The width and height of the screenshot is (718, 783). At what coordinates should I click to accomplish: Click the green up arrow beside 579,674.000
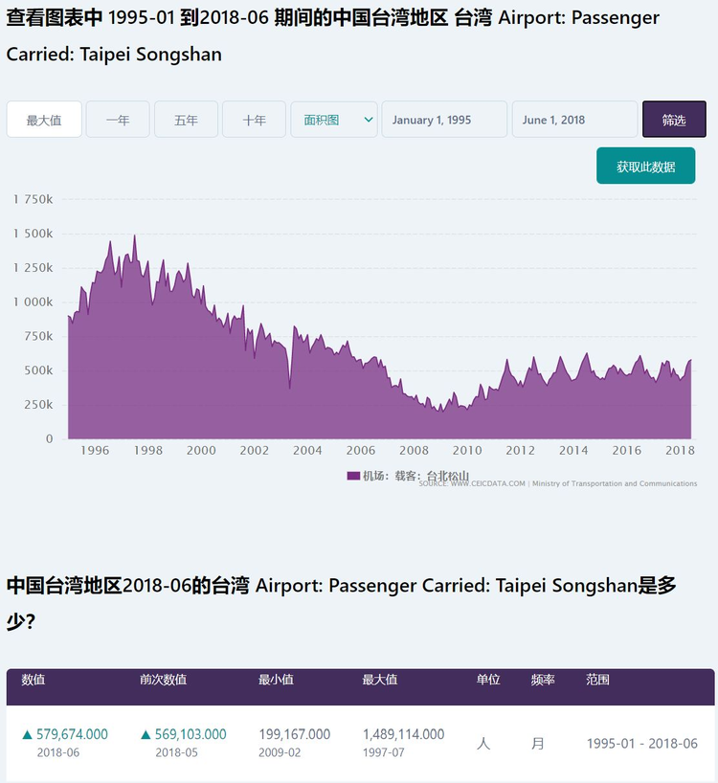27,735
